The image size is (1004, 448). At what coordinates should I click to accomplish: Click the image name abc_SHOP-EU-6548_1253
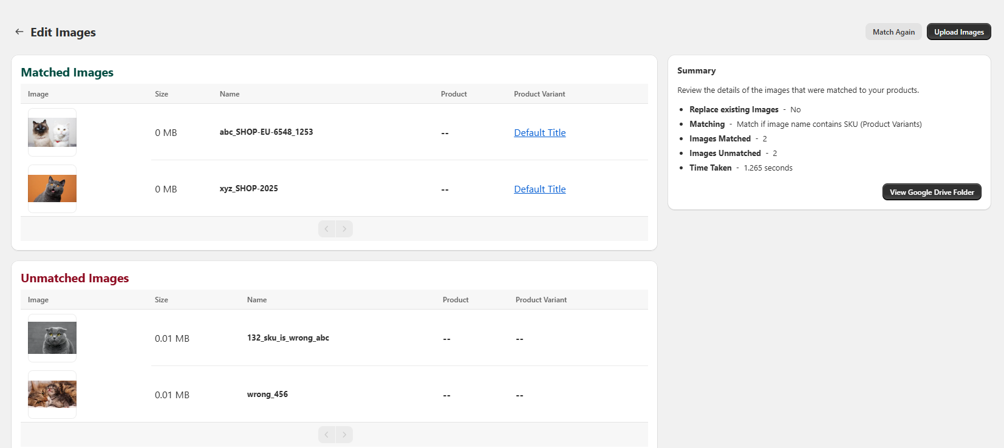point(266,132)
